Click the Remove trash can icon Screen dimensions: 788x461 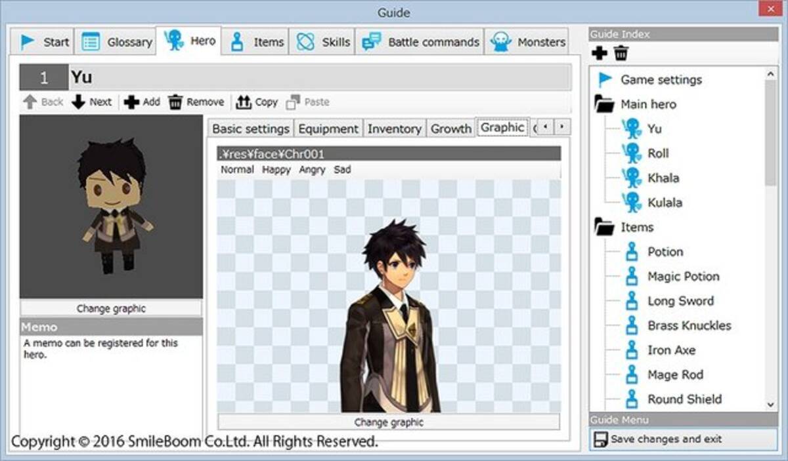(175, 102)
